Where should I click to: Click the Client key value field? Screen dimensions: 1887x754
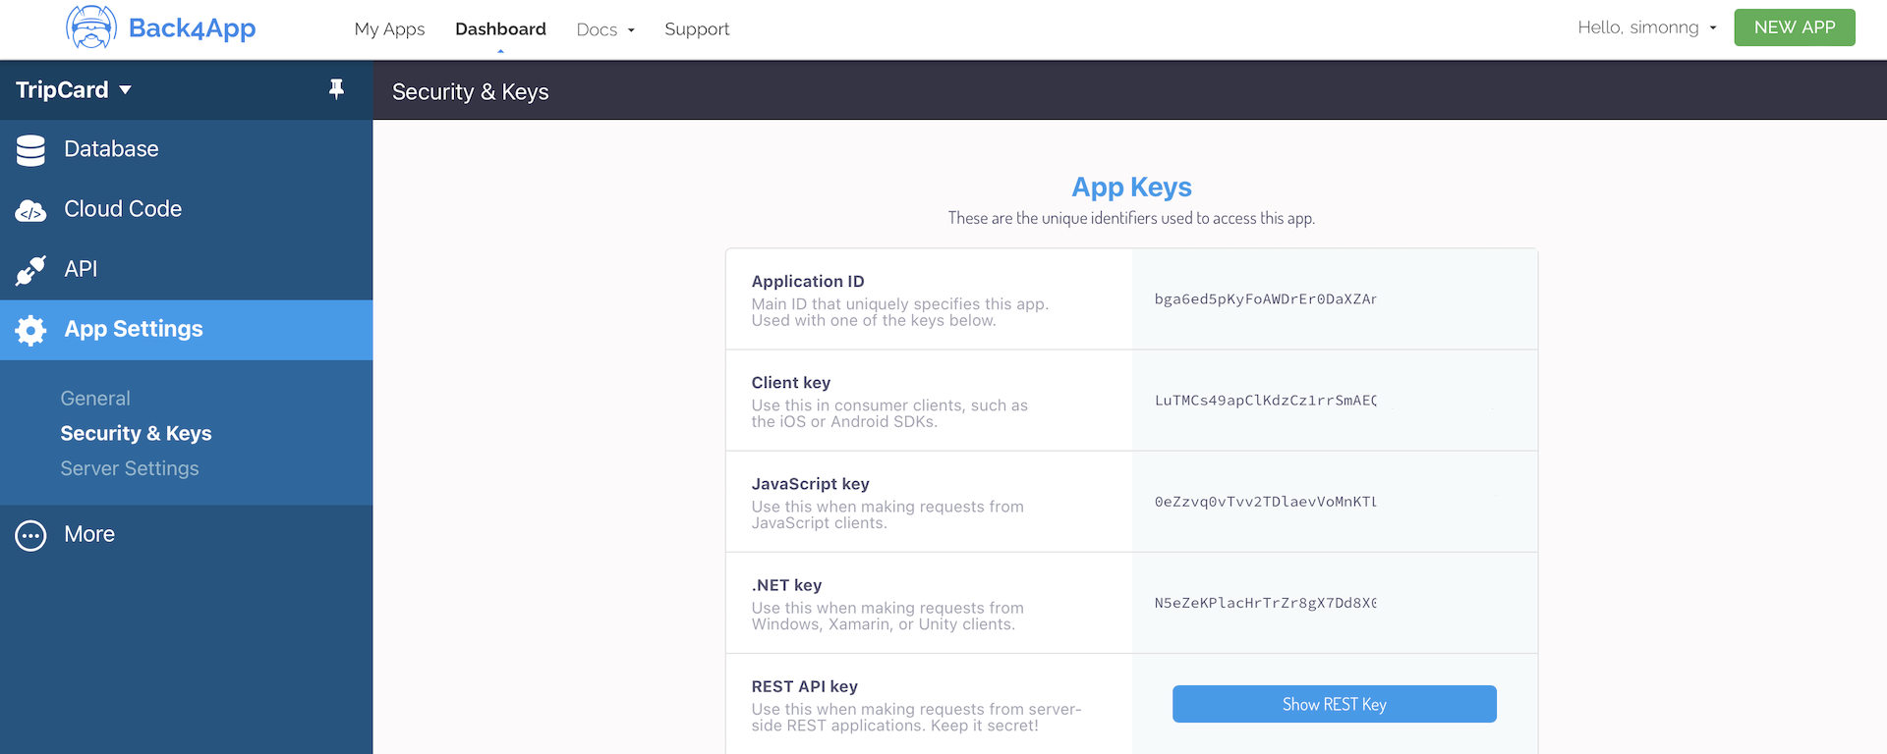(x=1266, y=401)
